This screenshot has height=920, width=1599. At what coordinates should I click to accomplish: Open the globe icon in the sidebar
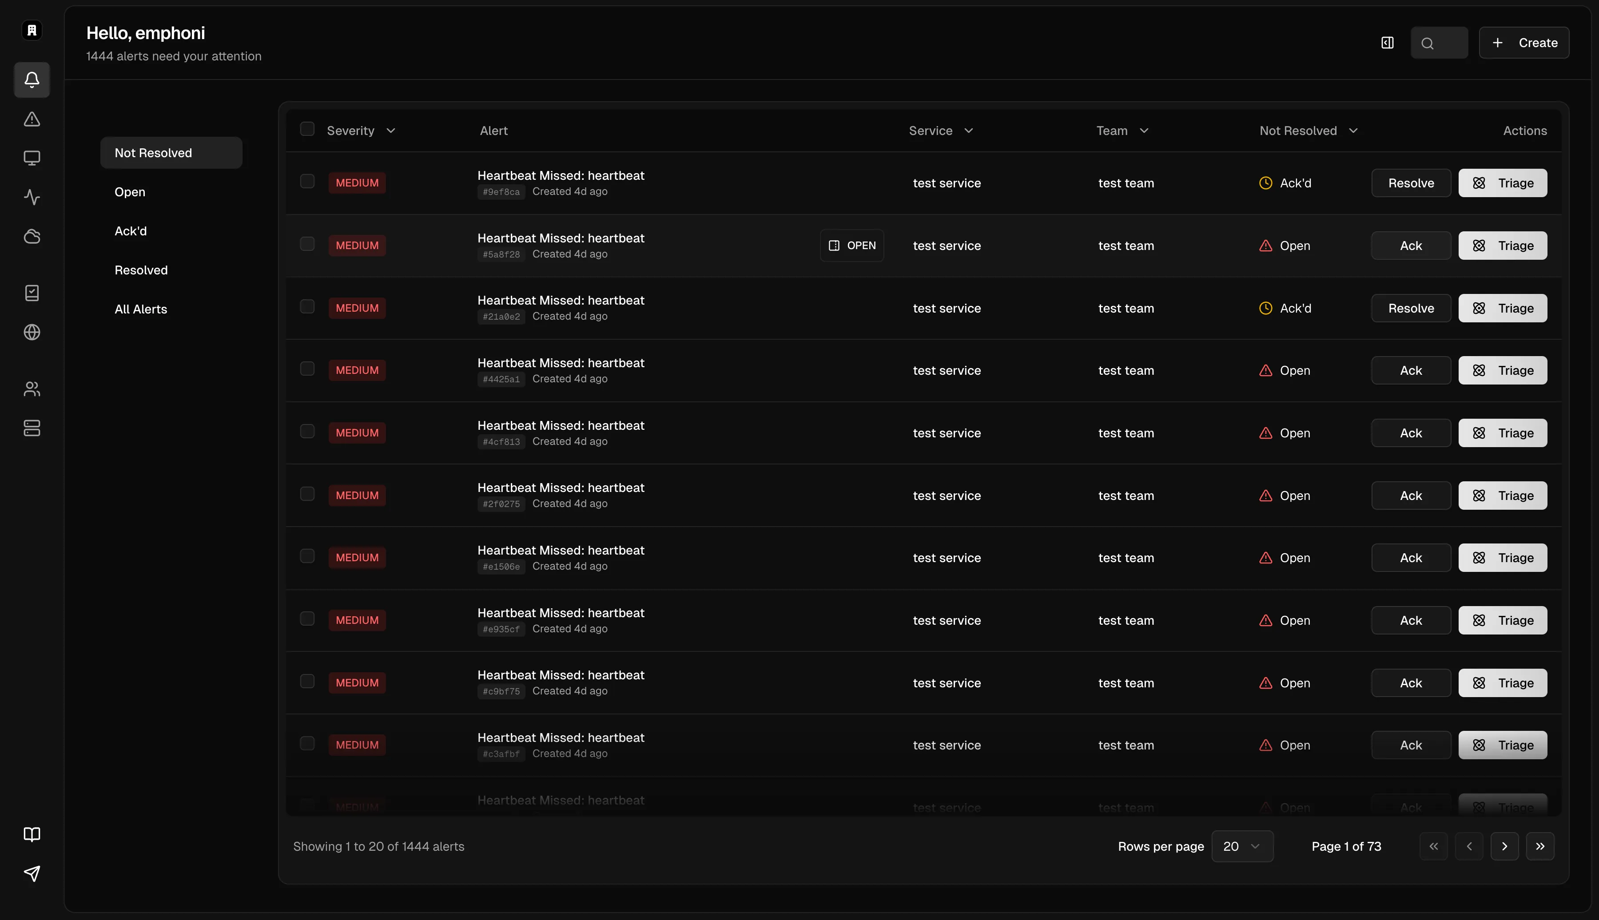pos(32,333)
